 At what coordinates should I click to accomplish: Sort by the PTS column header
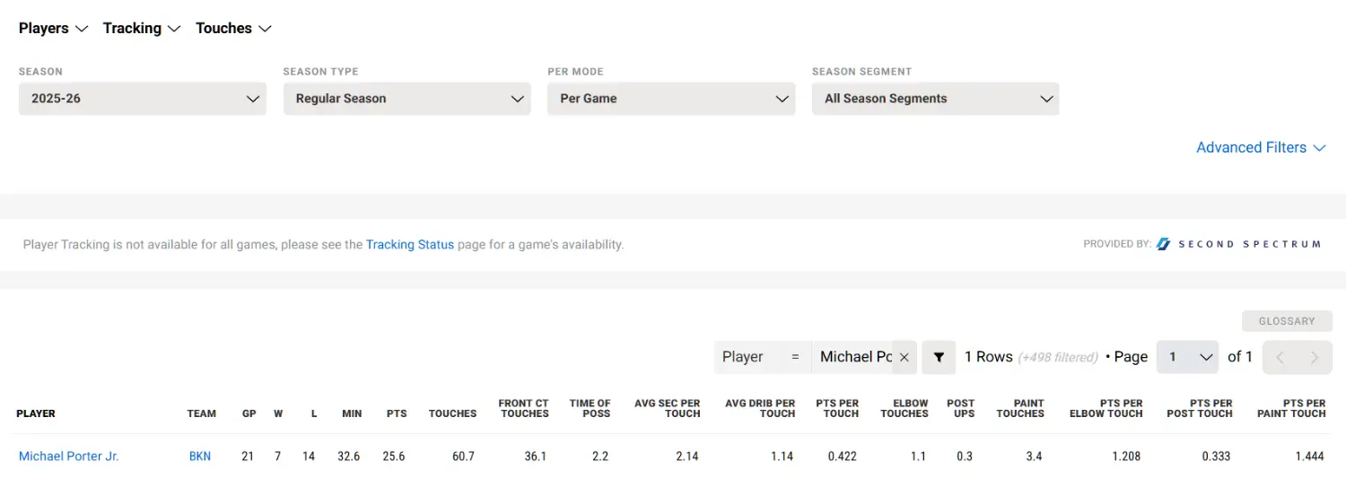click(x=397, y=413)
